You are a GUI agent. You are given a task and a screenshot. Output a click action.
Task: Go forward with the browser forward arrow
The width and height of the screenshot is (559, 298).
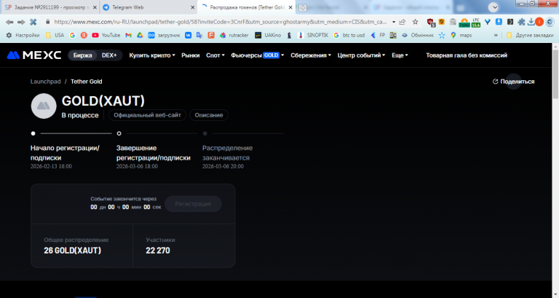(21, 22)
